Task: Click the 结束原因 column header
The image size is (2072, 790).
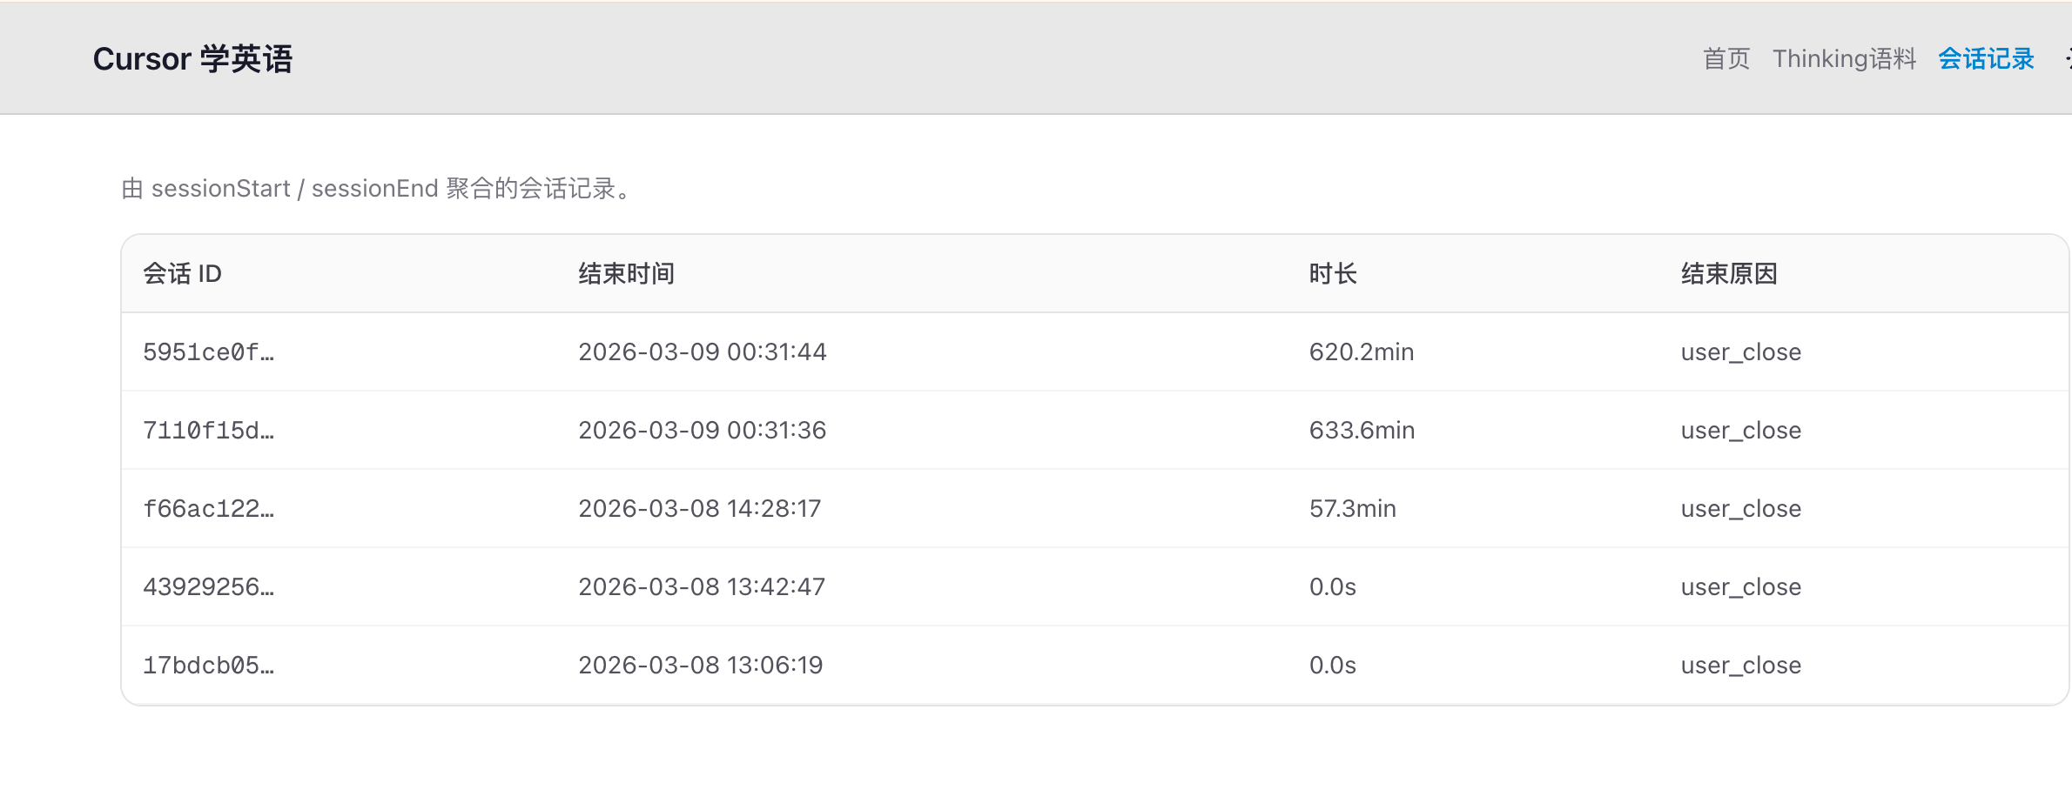Action: (1729, 274)
